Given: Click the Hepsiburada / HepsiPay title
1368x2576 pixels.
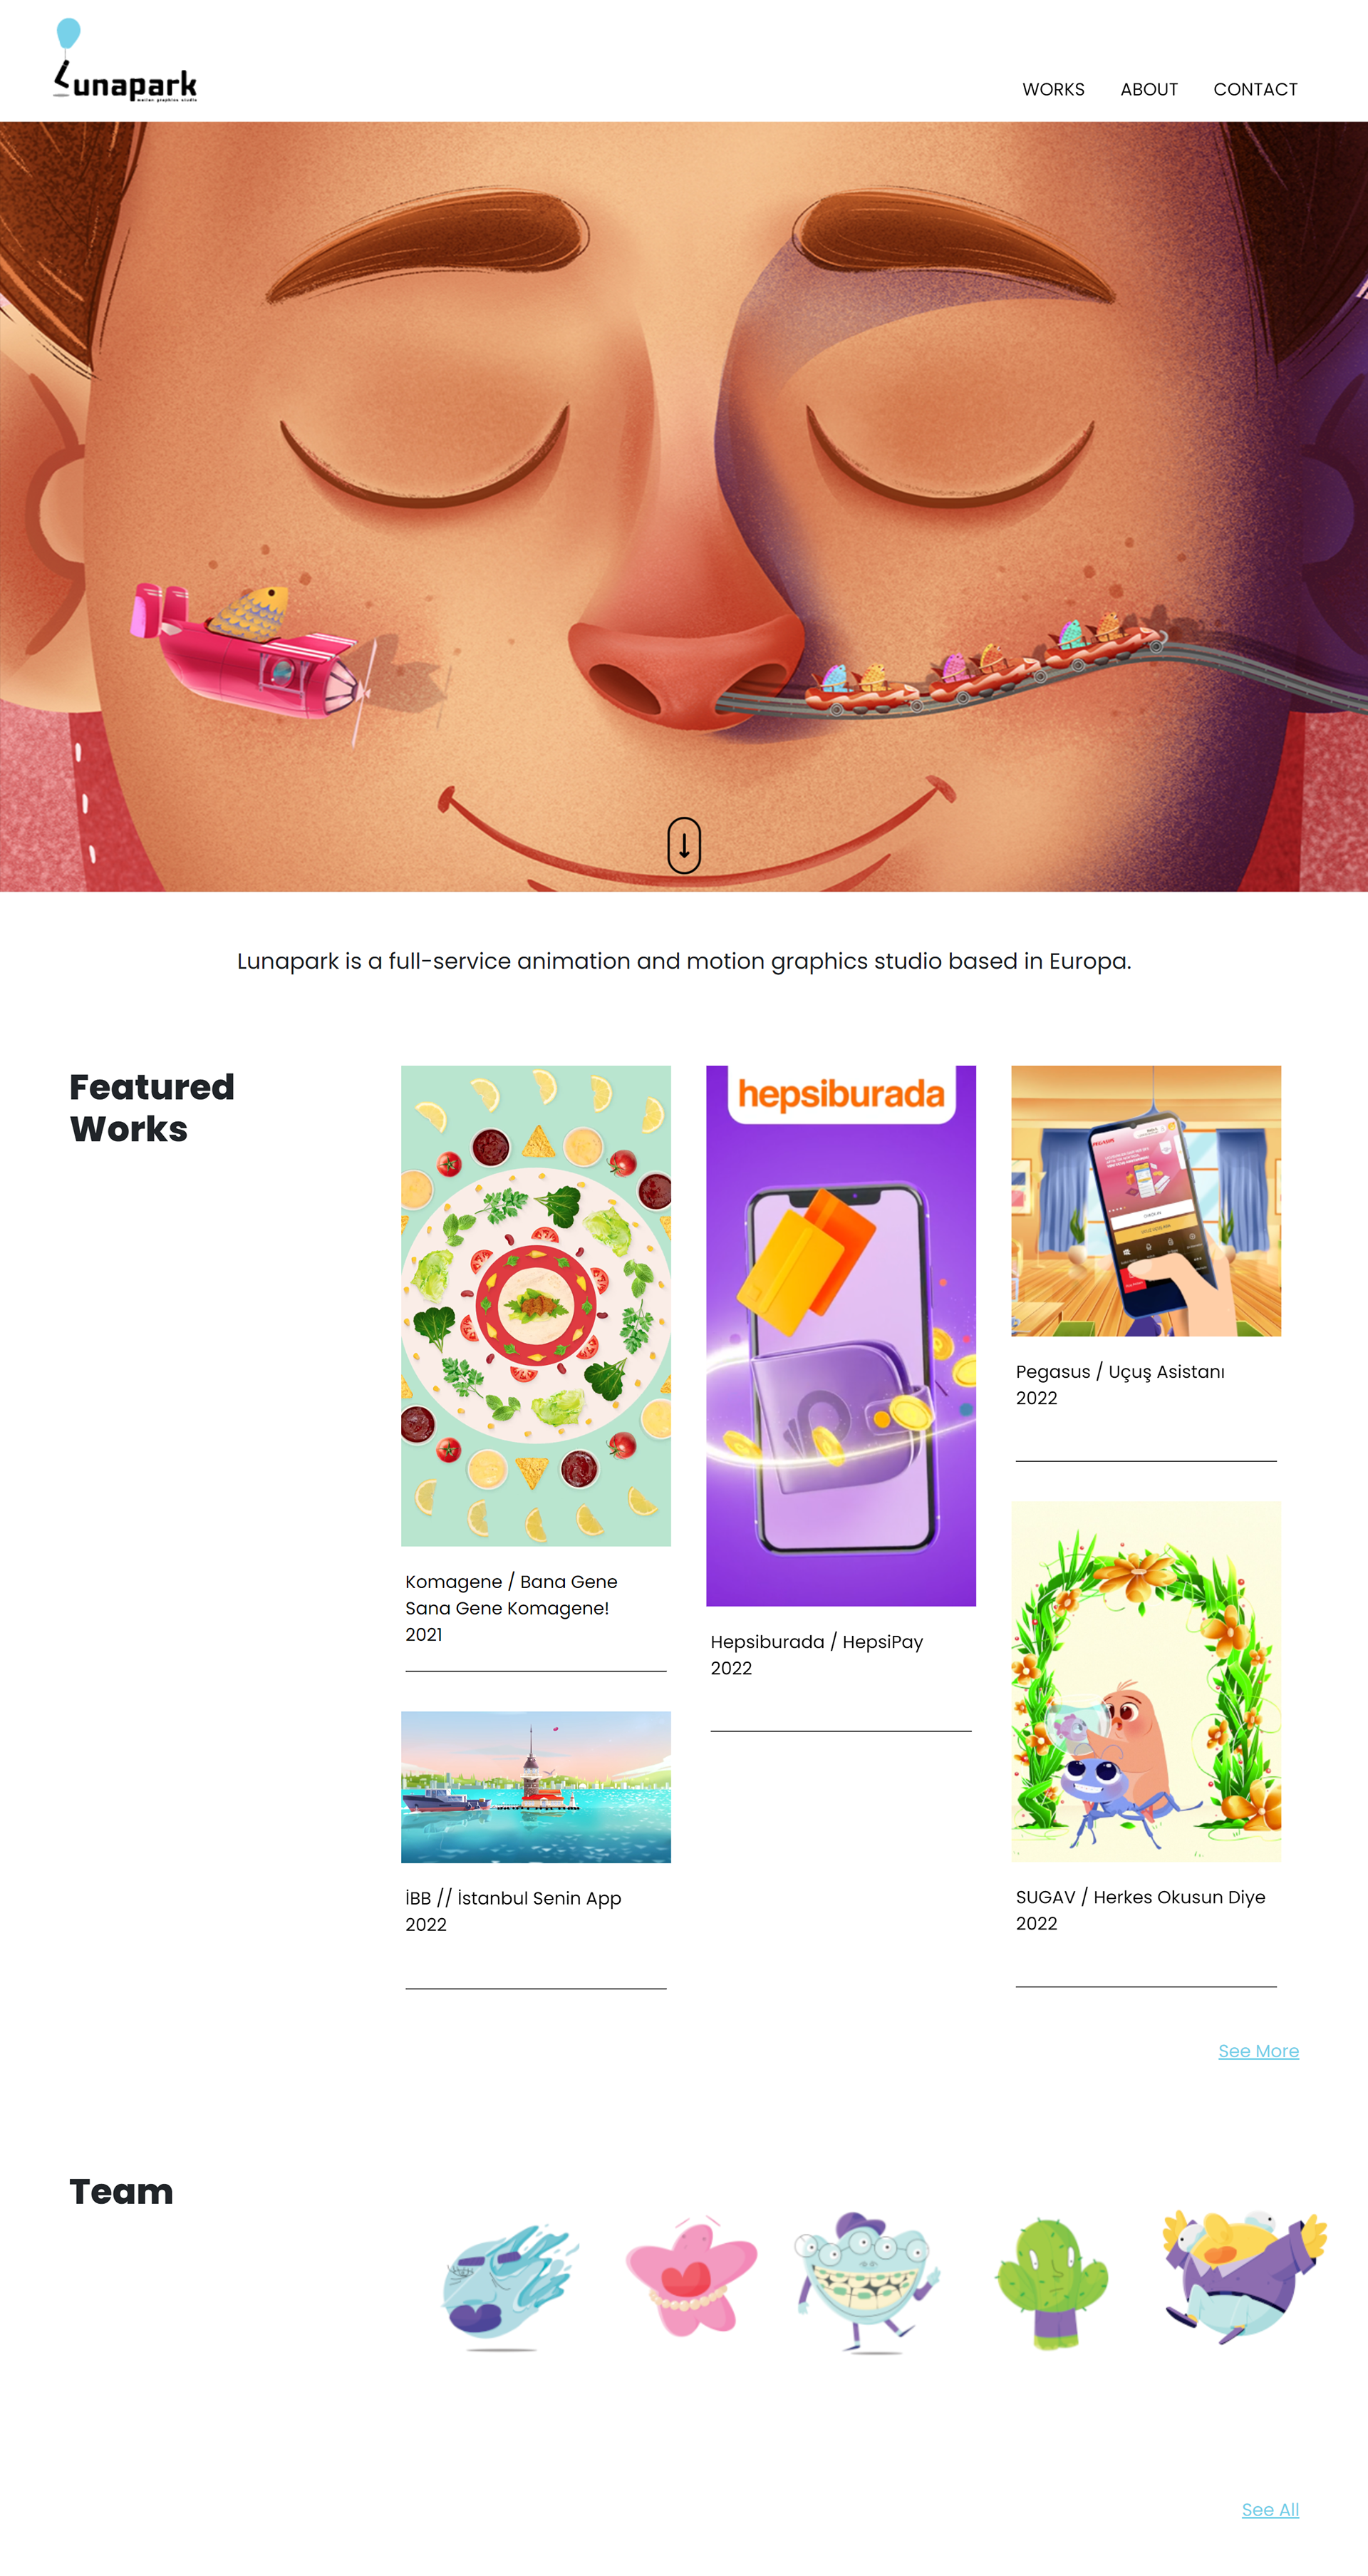Looking at the screenshot, I should click(817, 1642).
